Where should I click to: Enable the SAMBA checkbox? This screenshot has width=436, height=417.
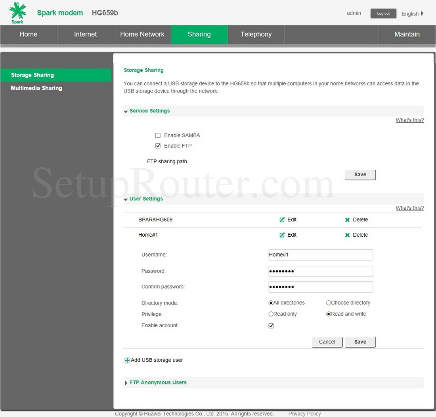point(158,135)
